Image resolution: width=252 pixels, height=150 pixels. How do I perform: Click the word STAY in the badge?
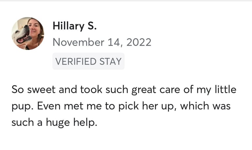click(x=110, y=61)
